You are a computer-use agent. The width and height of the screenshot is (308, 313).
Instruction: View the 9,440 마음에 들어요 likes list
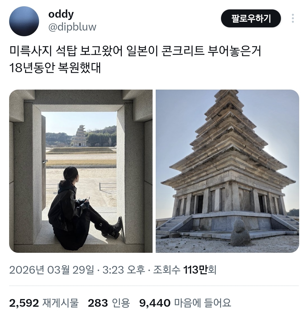[185, 303]
